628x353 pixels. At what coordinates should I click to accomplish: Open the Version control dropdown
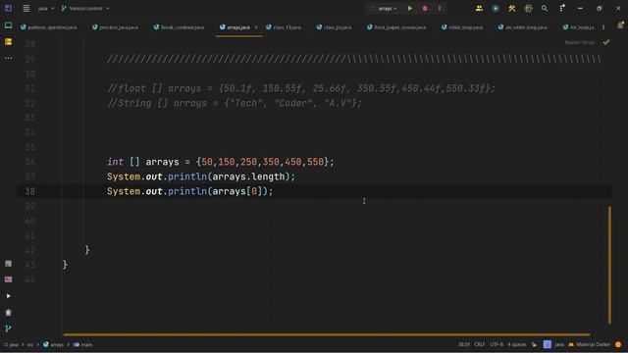click(x=85, y=9)
